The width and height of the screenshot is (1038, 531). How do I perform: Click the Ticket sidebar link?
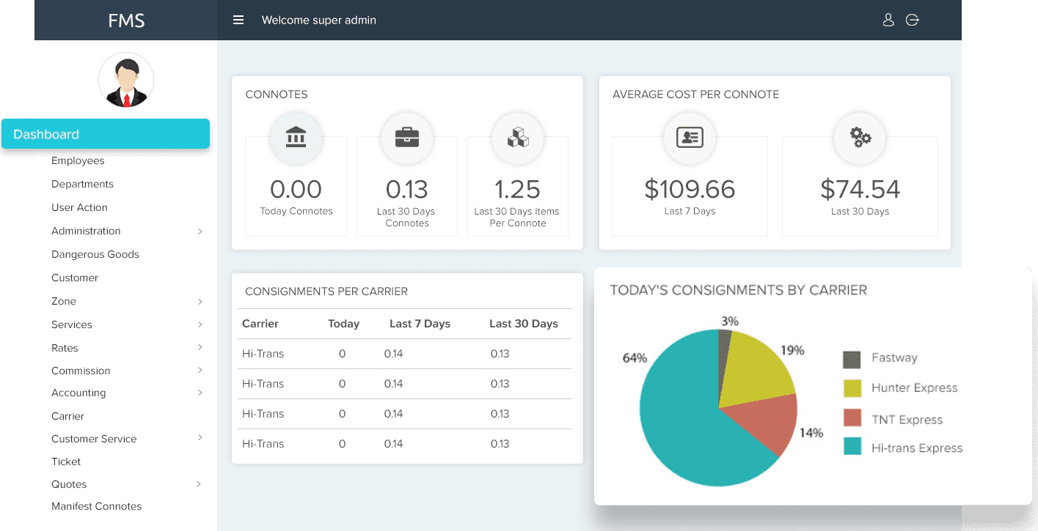pyautogui.click(x=66, y=461)
